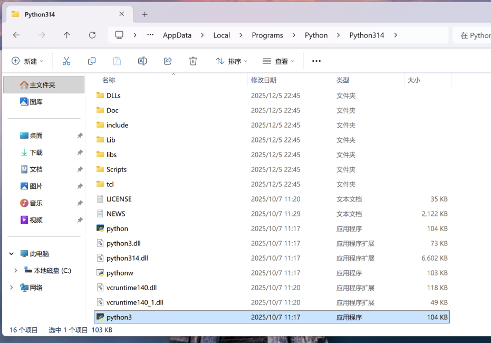Click the Copy icon in toolbar
This screenshot has height=343, width=491.
coord(92,61)
